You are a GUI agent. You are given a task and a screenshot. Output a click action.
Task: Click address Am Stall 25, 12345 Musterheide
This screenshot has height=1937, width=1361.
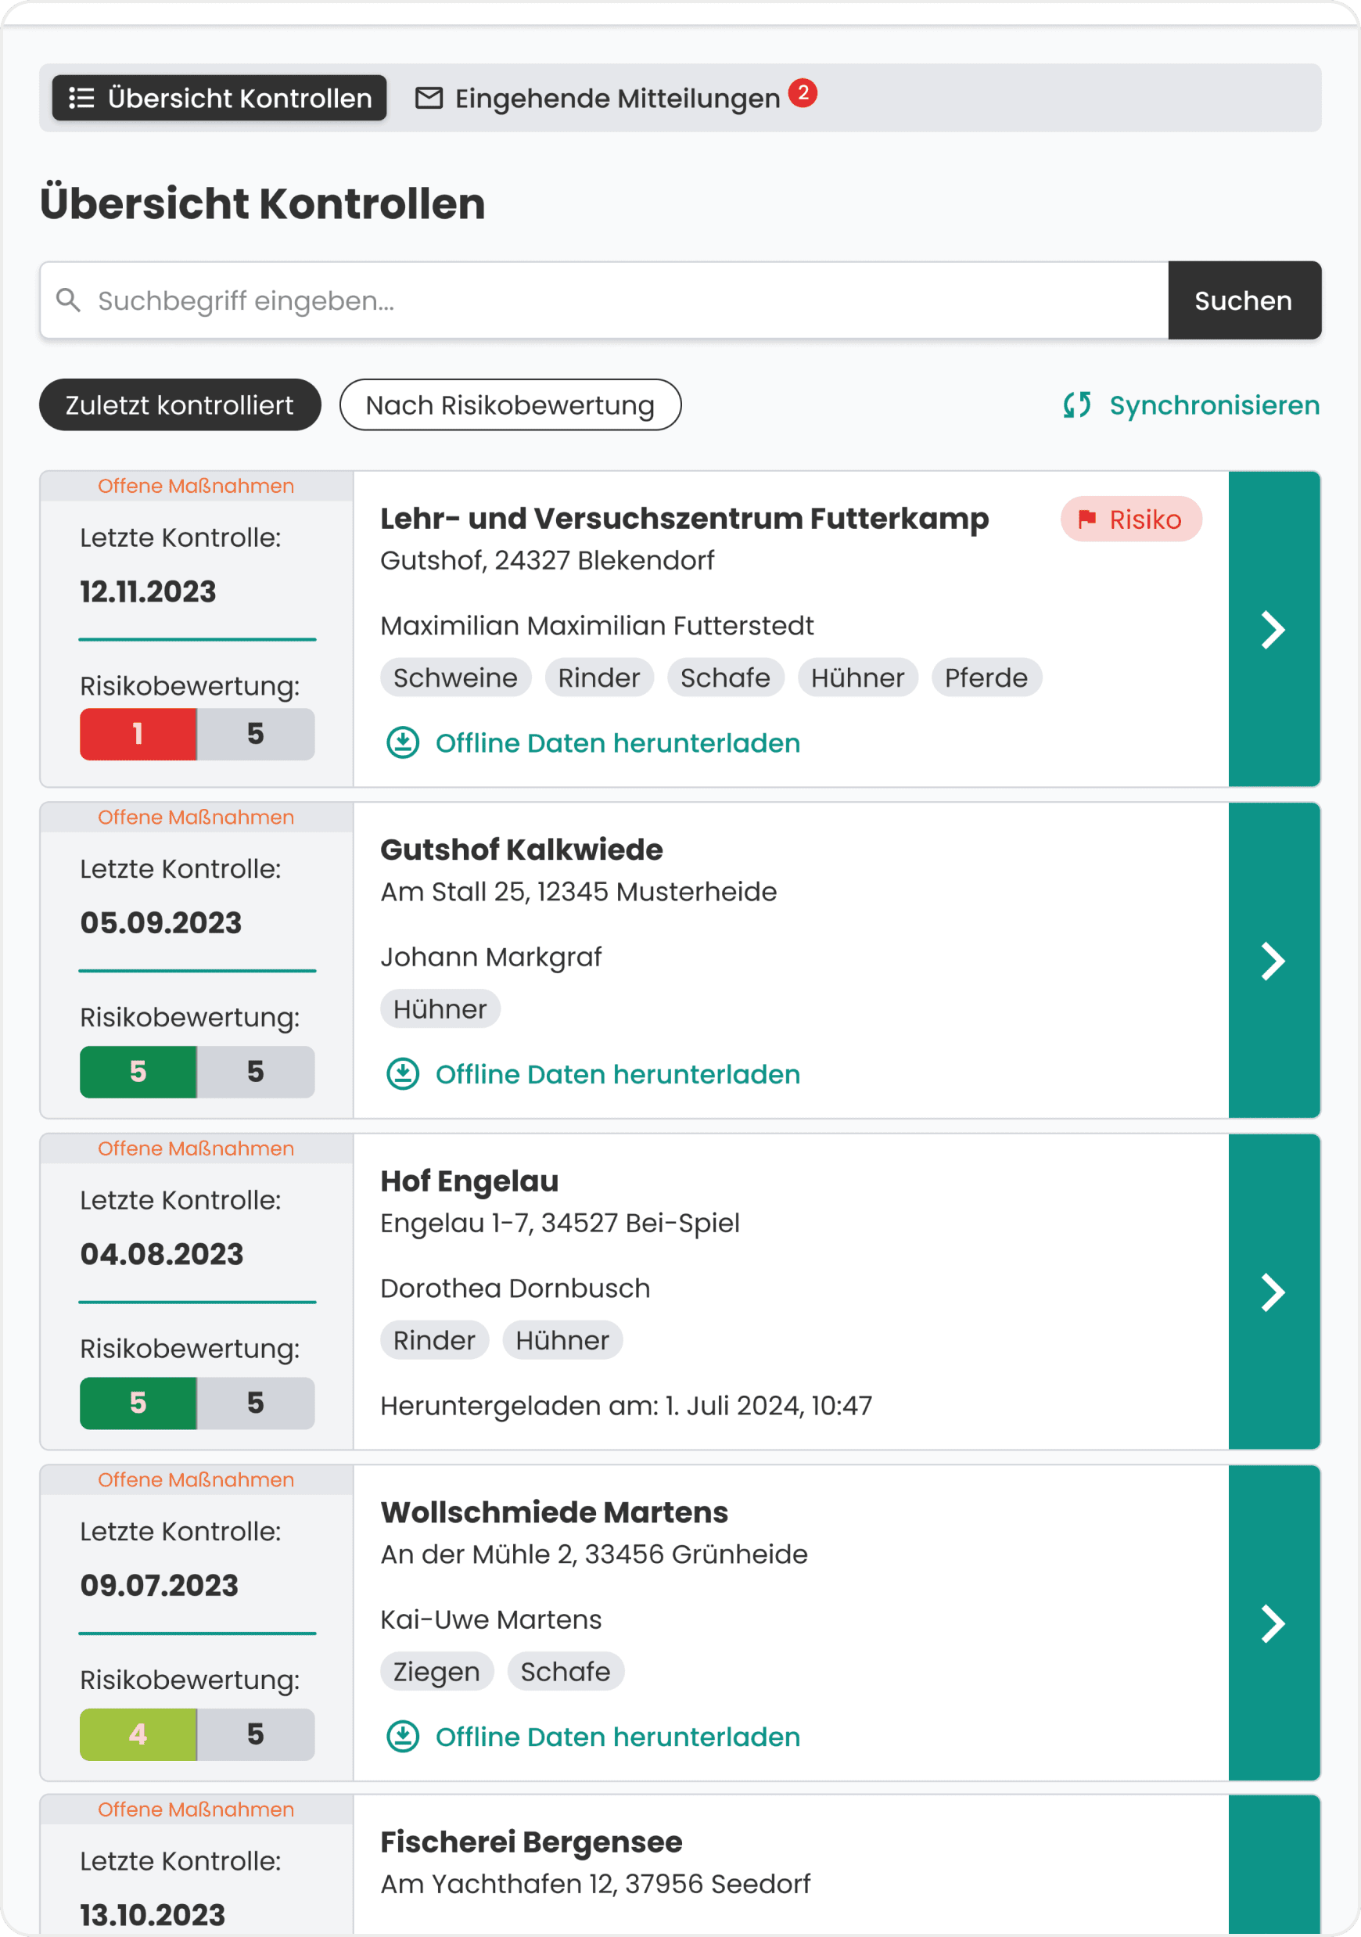pyautogui.click(x=579, y=893)
